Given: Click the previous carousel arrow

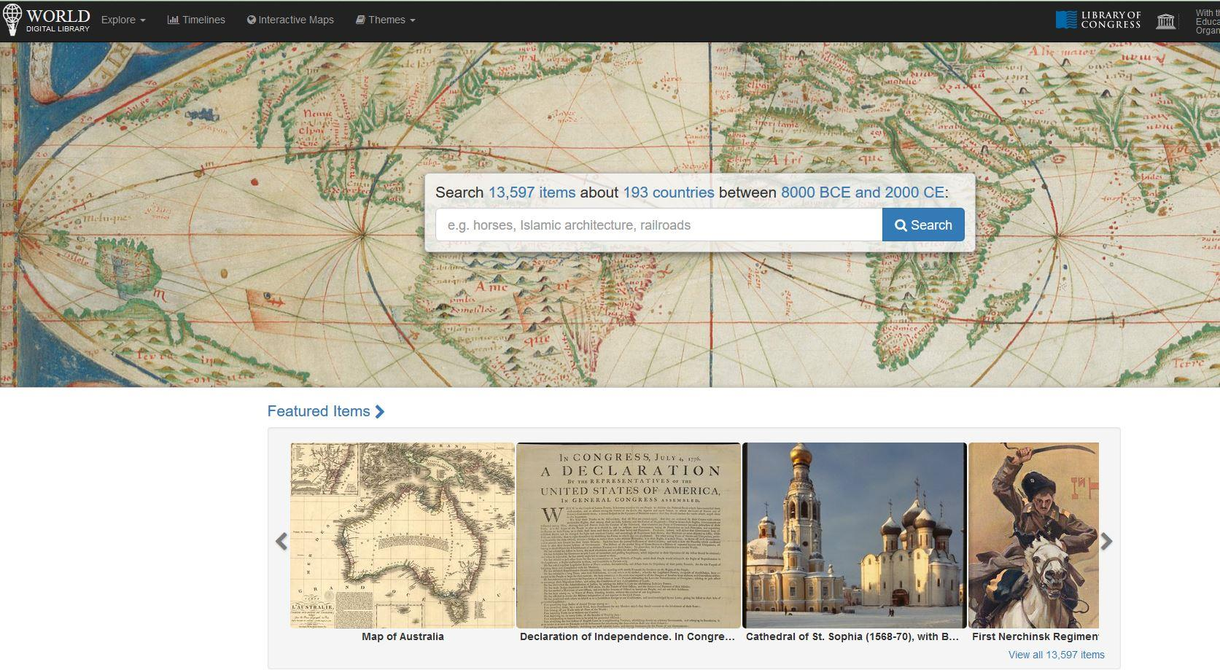Looking at the screenshot, I should point(281,541).
